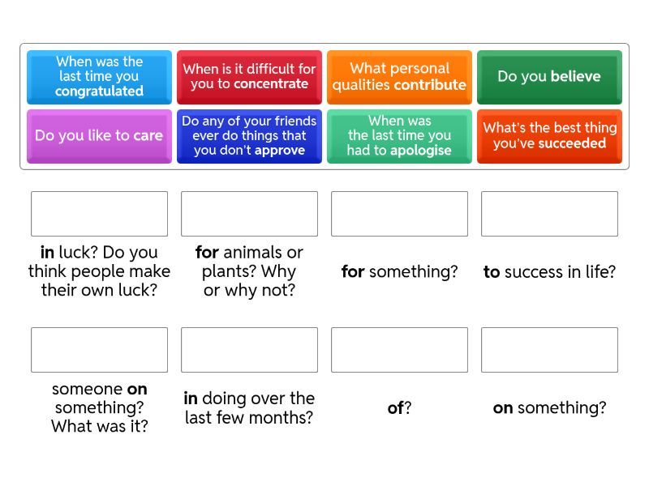
Task: Select the green 'Do you believe' tile
Action: click(x=549, y=77)
